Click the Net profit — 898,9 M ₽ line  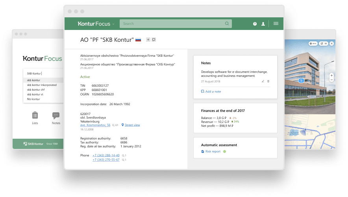tap(217, 126)
